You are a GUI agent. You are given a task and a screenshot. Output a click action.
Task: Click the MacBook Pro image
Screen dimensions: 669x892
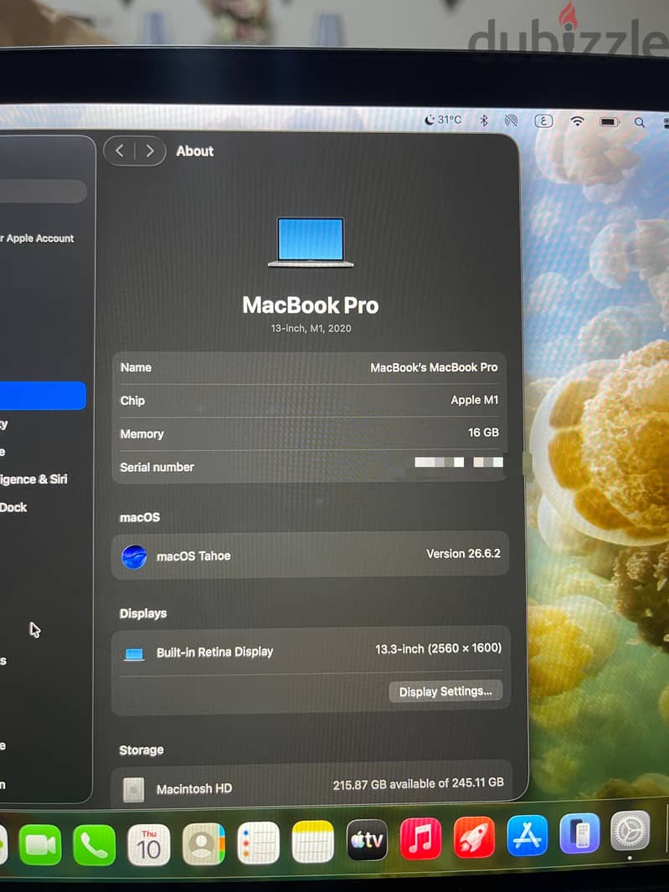coord(311,241)
